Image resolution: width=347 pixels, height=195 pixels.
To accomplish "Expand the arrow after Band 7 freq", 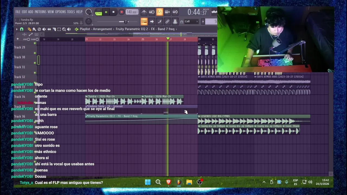I will (176, 29).
